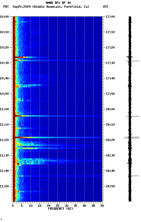The image size is (141, 222).
Task: Click the 18:30 UTC time label
Action: pos(110,155)
